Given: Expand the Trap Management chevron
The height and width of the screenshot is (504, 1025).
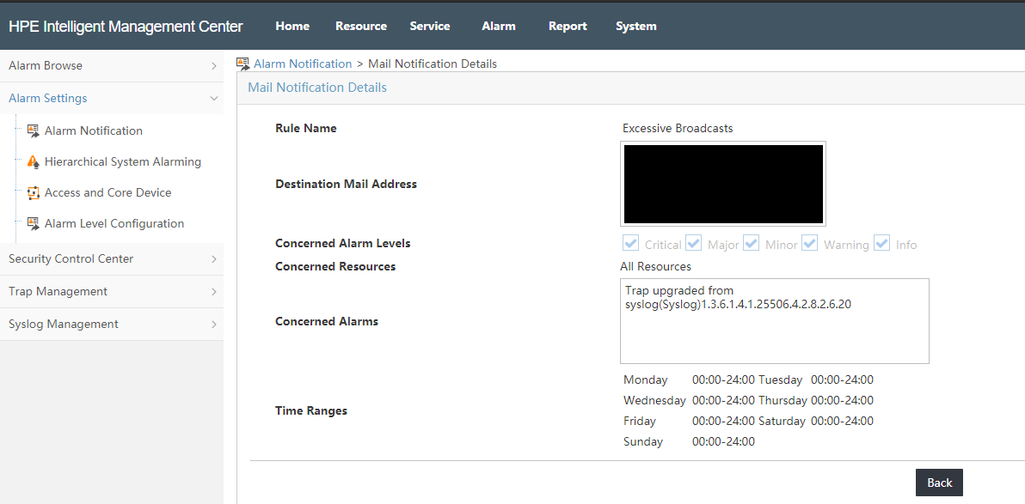Looking at the screenshot, I should click(x=214, y=292).
